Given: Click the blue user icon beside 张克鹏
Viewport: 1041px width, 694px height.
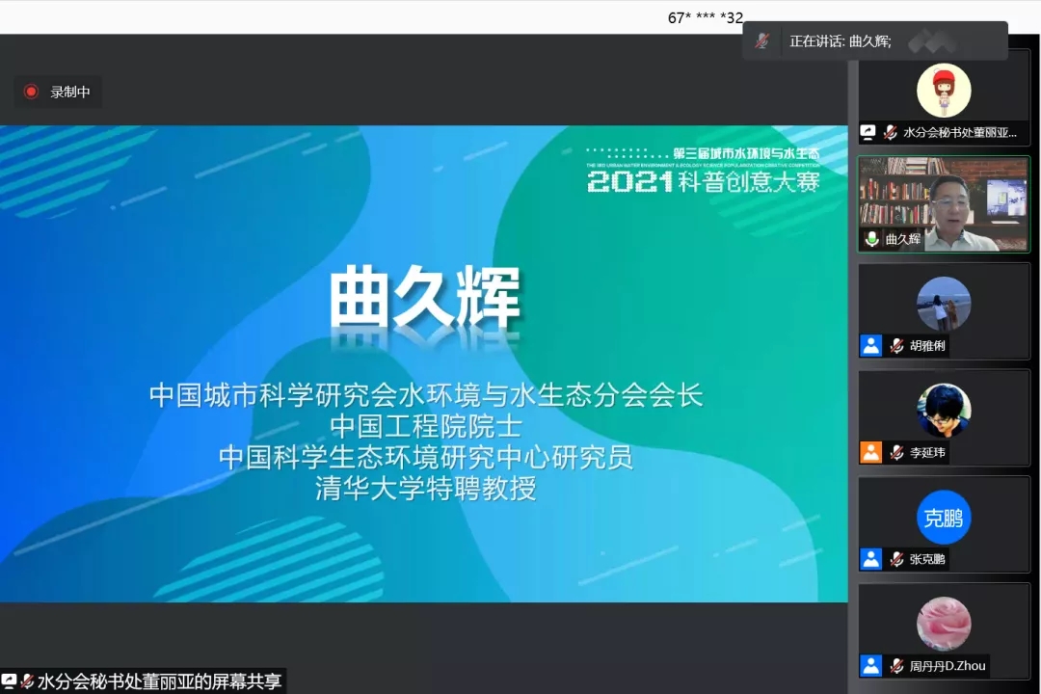Looking at the screenshot, I should 870,559.
